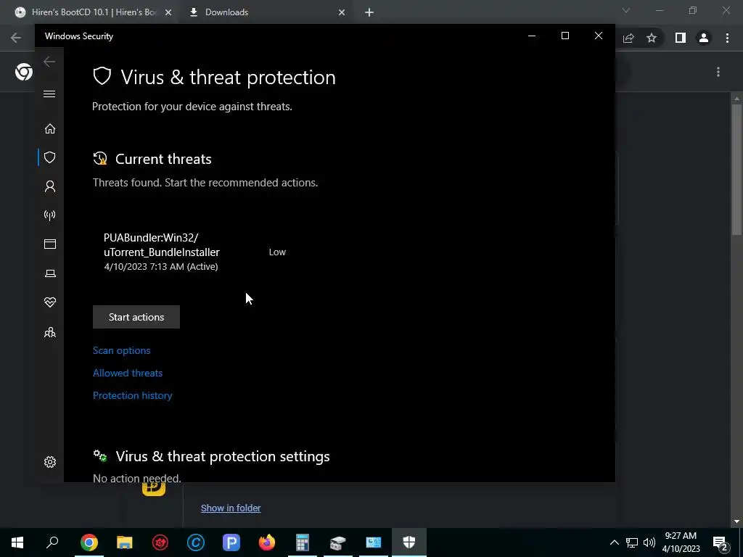Open volume control tray icon
Screen dimensions: 743x557
(649, 542)
